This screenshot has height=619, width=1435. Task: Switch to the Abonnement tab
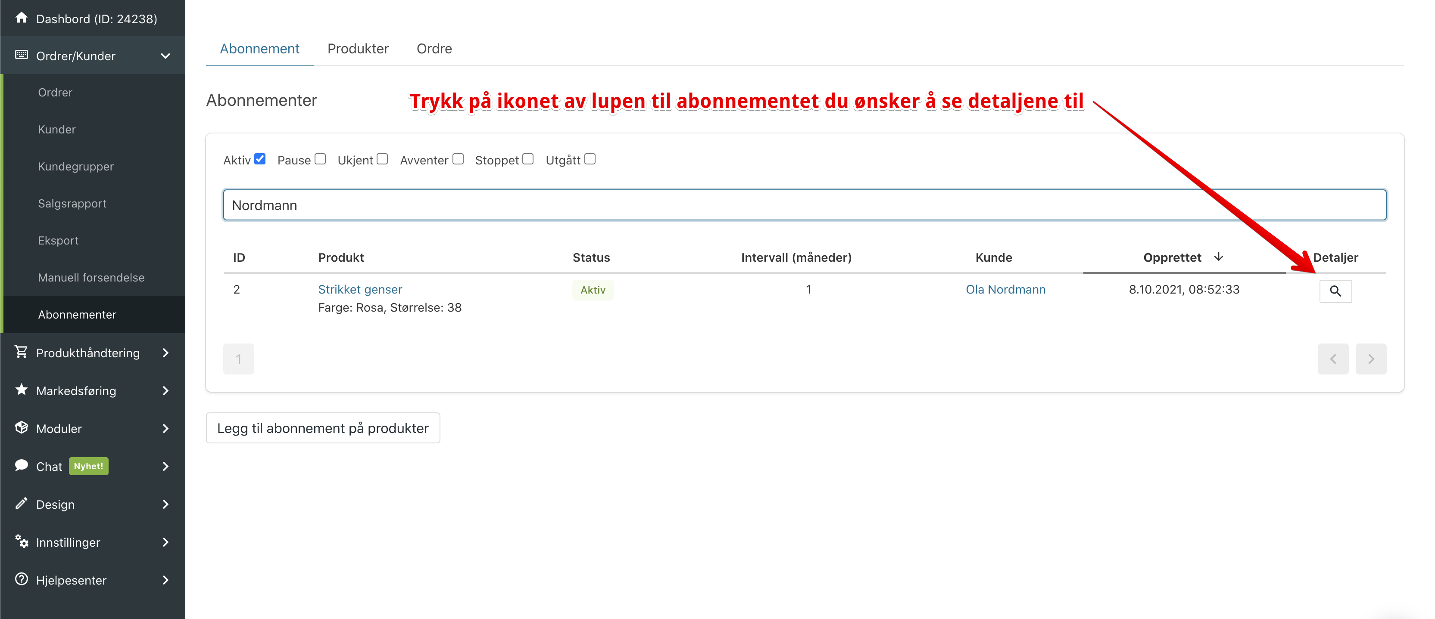[x=259, y=49]
